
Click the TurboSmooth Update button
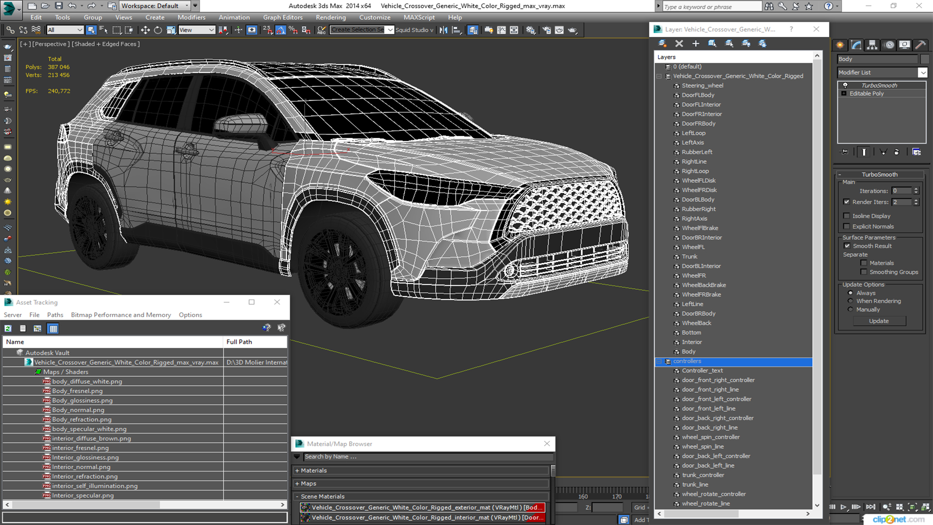[879, 321]
